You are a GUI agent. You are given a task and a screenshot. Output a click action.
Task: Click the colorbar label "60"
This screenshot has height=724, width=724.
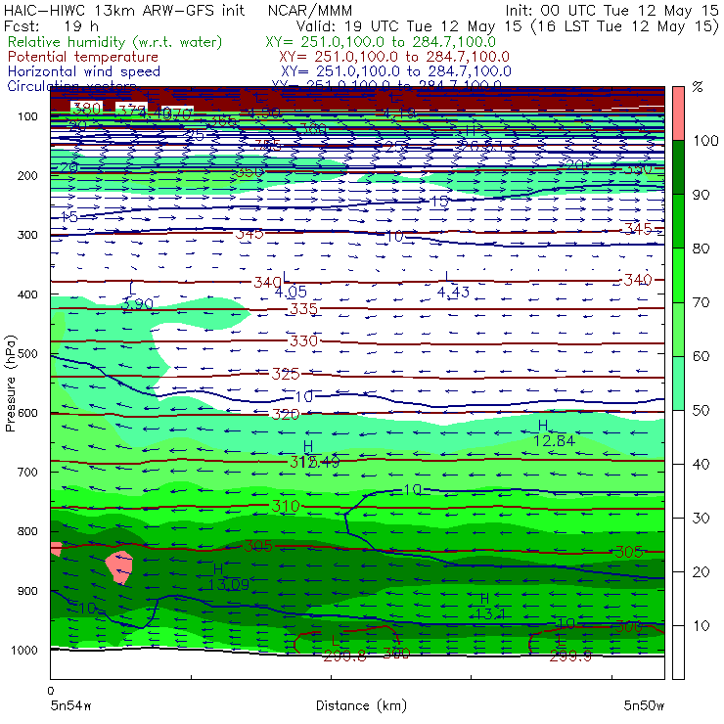701,356
